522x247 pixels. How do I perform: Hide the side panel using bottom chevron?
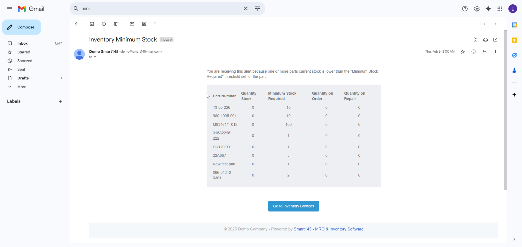click(514, 239)
